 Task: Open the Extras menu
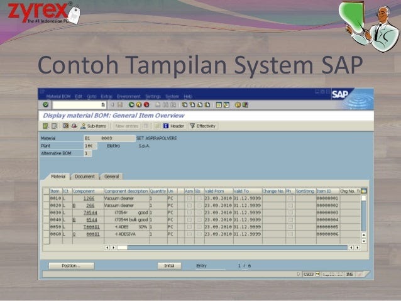pos(107,96)
